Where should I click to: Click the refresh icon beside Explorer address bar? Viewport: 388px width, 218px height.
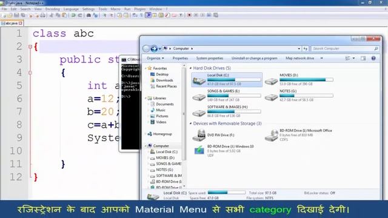coord(306,48)
